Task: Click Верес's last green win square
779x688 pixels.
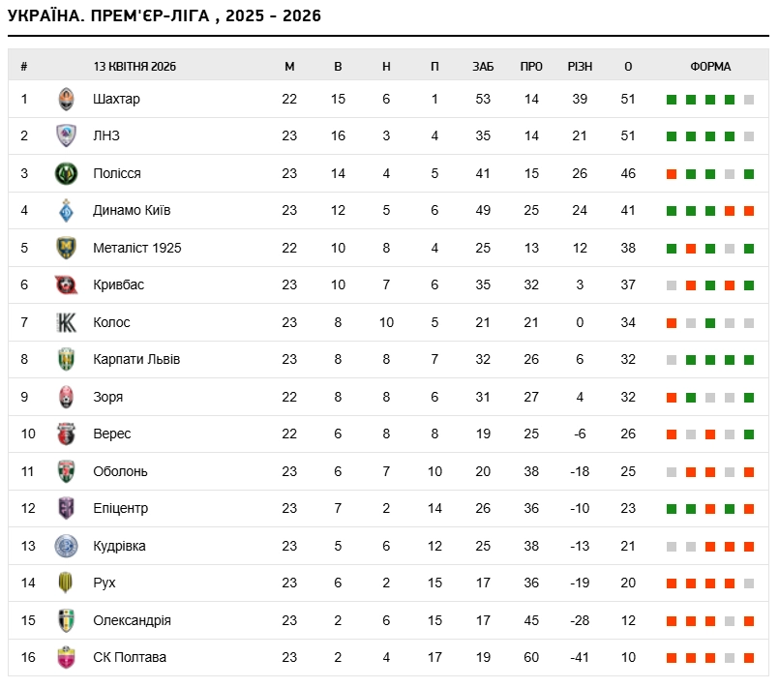Action: tap(749, 434)
